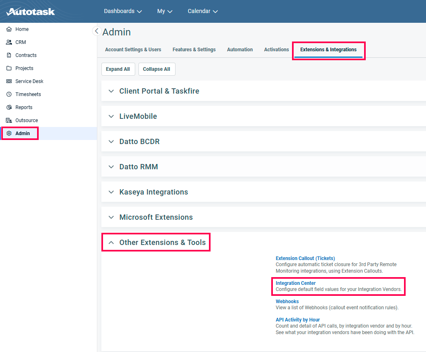Click the Home icon in sidebar
The image size is (426, 352).
pos(9,29)
